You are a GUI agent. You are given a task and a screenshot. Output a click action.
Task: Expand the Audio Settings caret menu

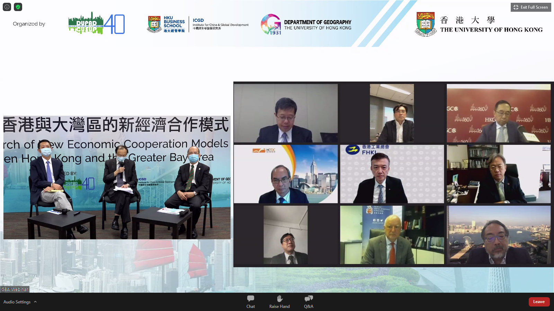[35, 302]
